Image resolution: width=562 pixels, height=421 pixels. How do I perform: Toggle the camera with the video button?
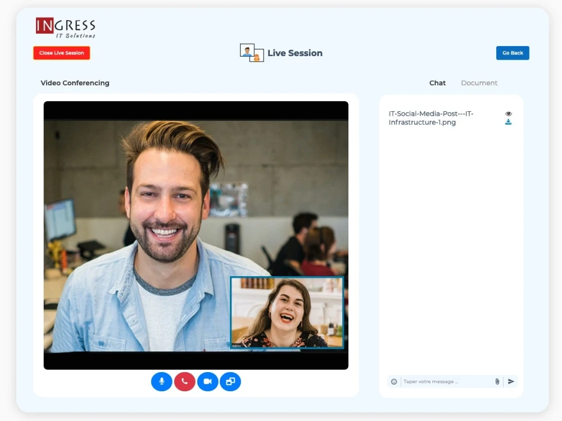[207, 381]
